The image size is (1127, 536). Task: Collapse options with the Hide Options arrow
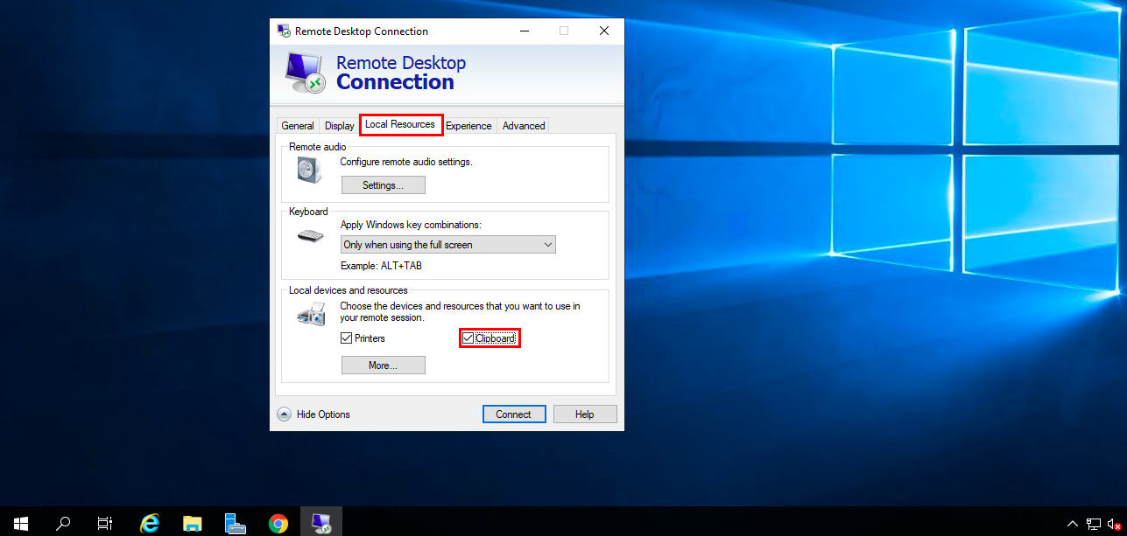click(x=285, y=414)
